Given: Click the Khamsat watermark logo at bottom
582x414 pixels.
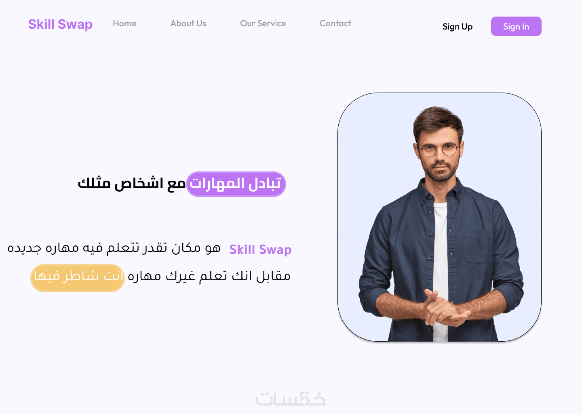Looking at the screenshot, I should click(291, 398).
